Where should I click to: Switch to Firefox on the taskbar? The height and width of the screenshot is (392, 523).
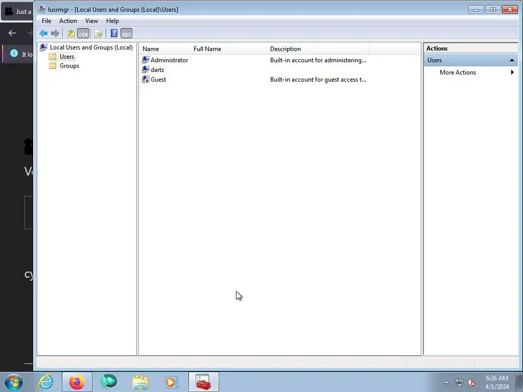coord(77,382)
